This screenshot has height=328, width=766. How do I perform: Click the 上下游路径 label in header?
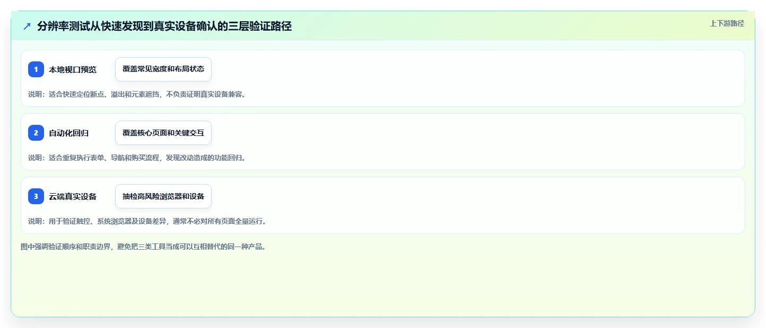[x=727, y=23]
